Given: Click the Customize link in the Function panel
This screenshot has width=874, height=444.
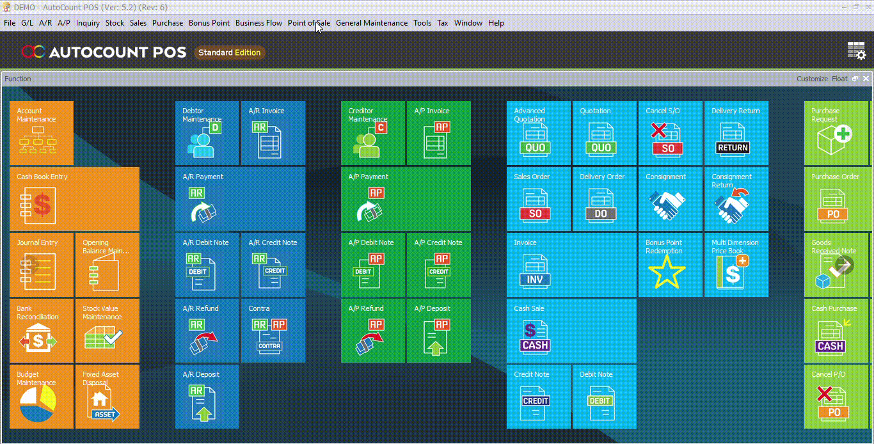Looking at the screenshot, I should click(812, 79).
